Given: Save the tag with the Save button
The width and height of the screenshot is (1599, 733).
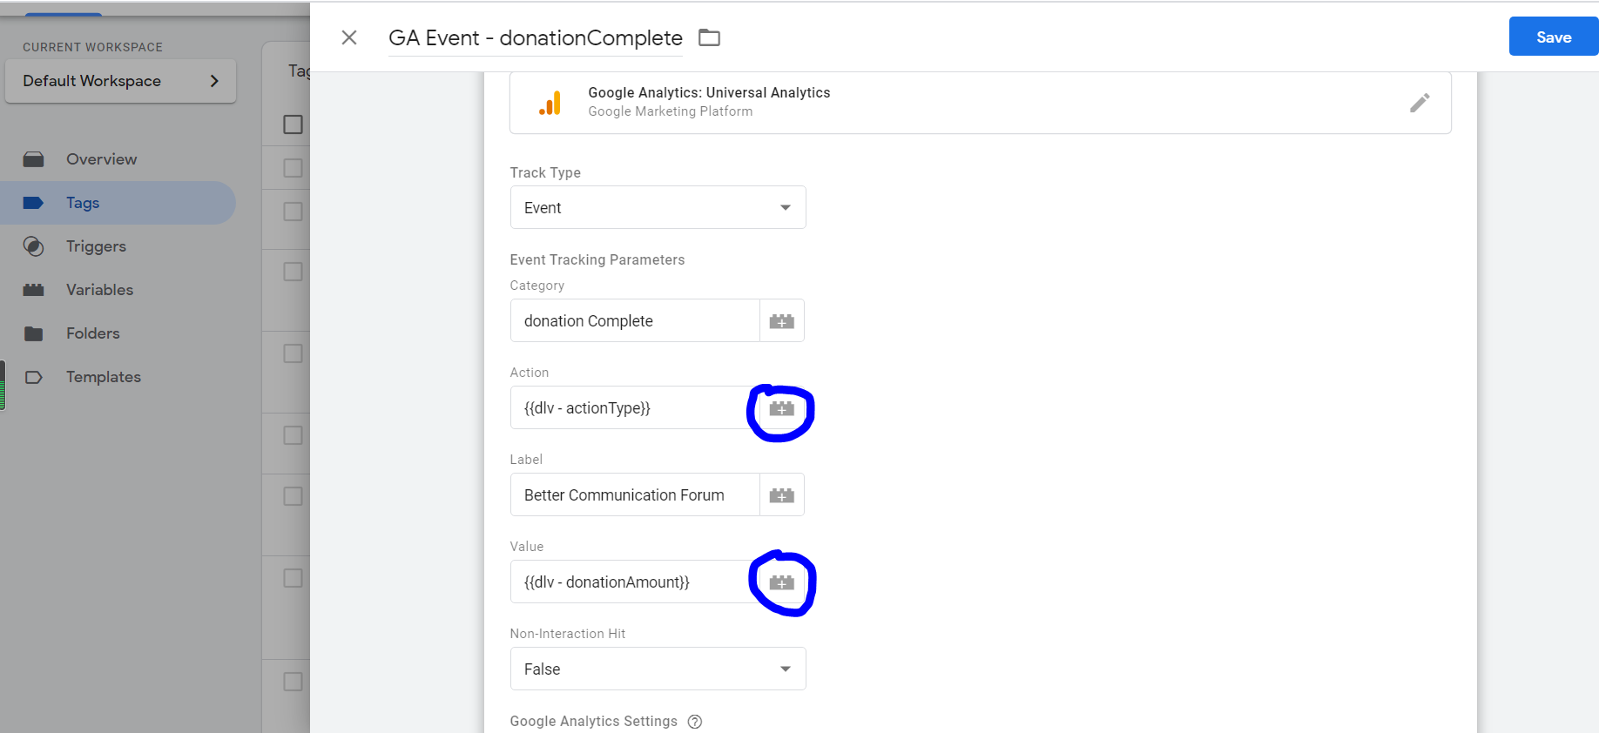Looking at the screenshot, I should point(1554,37).
